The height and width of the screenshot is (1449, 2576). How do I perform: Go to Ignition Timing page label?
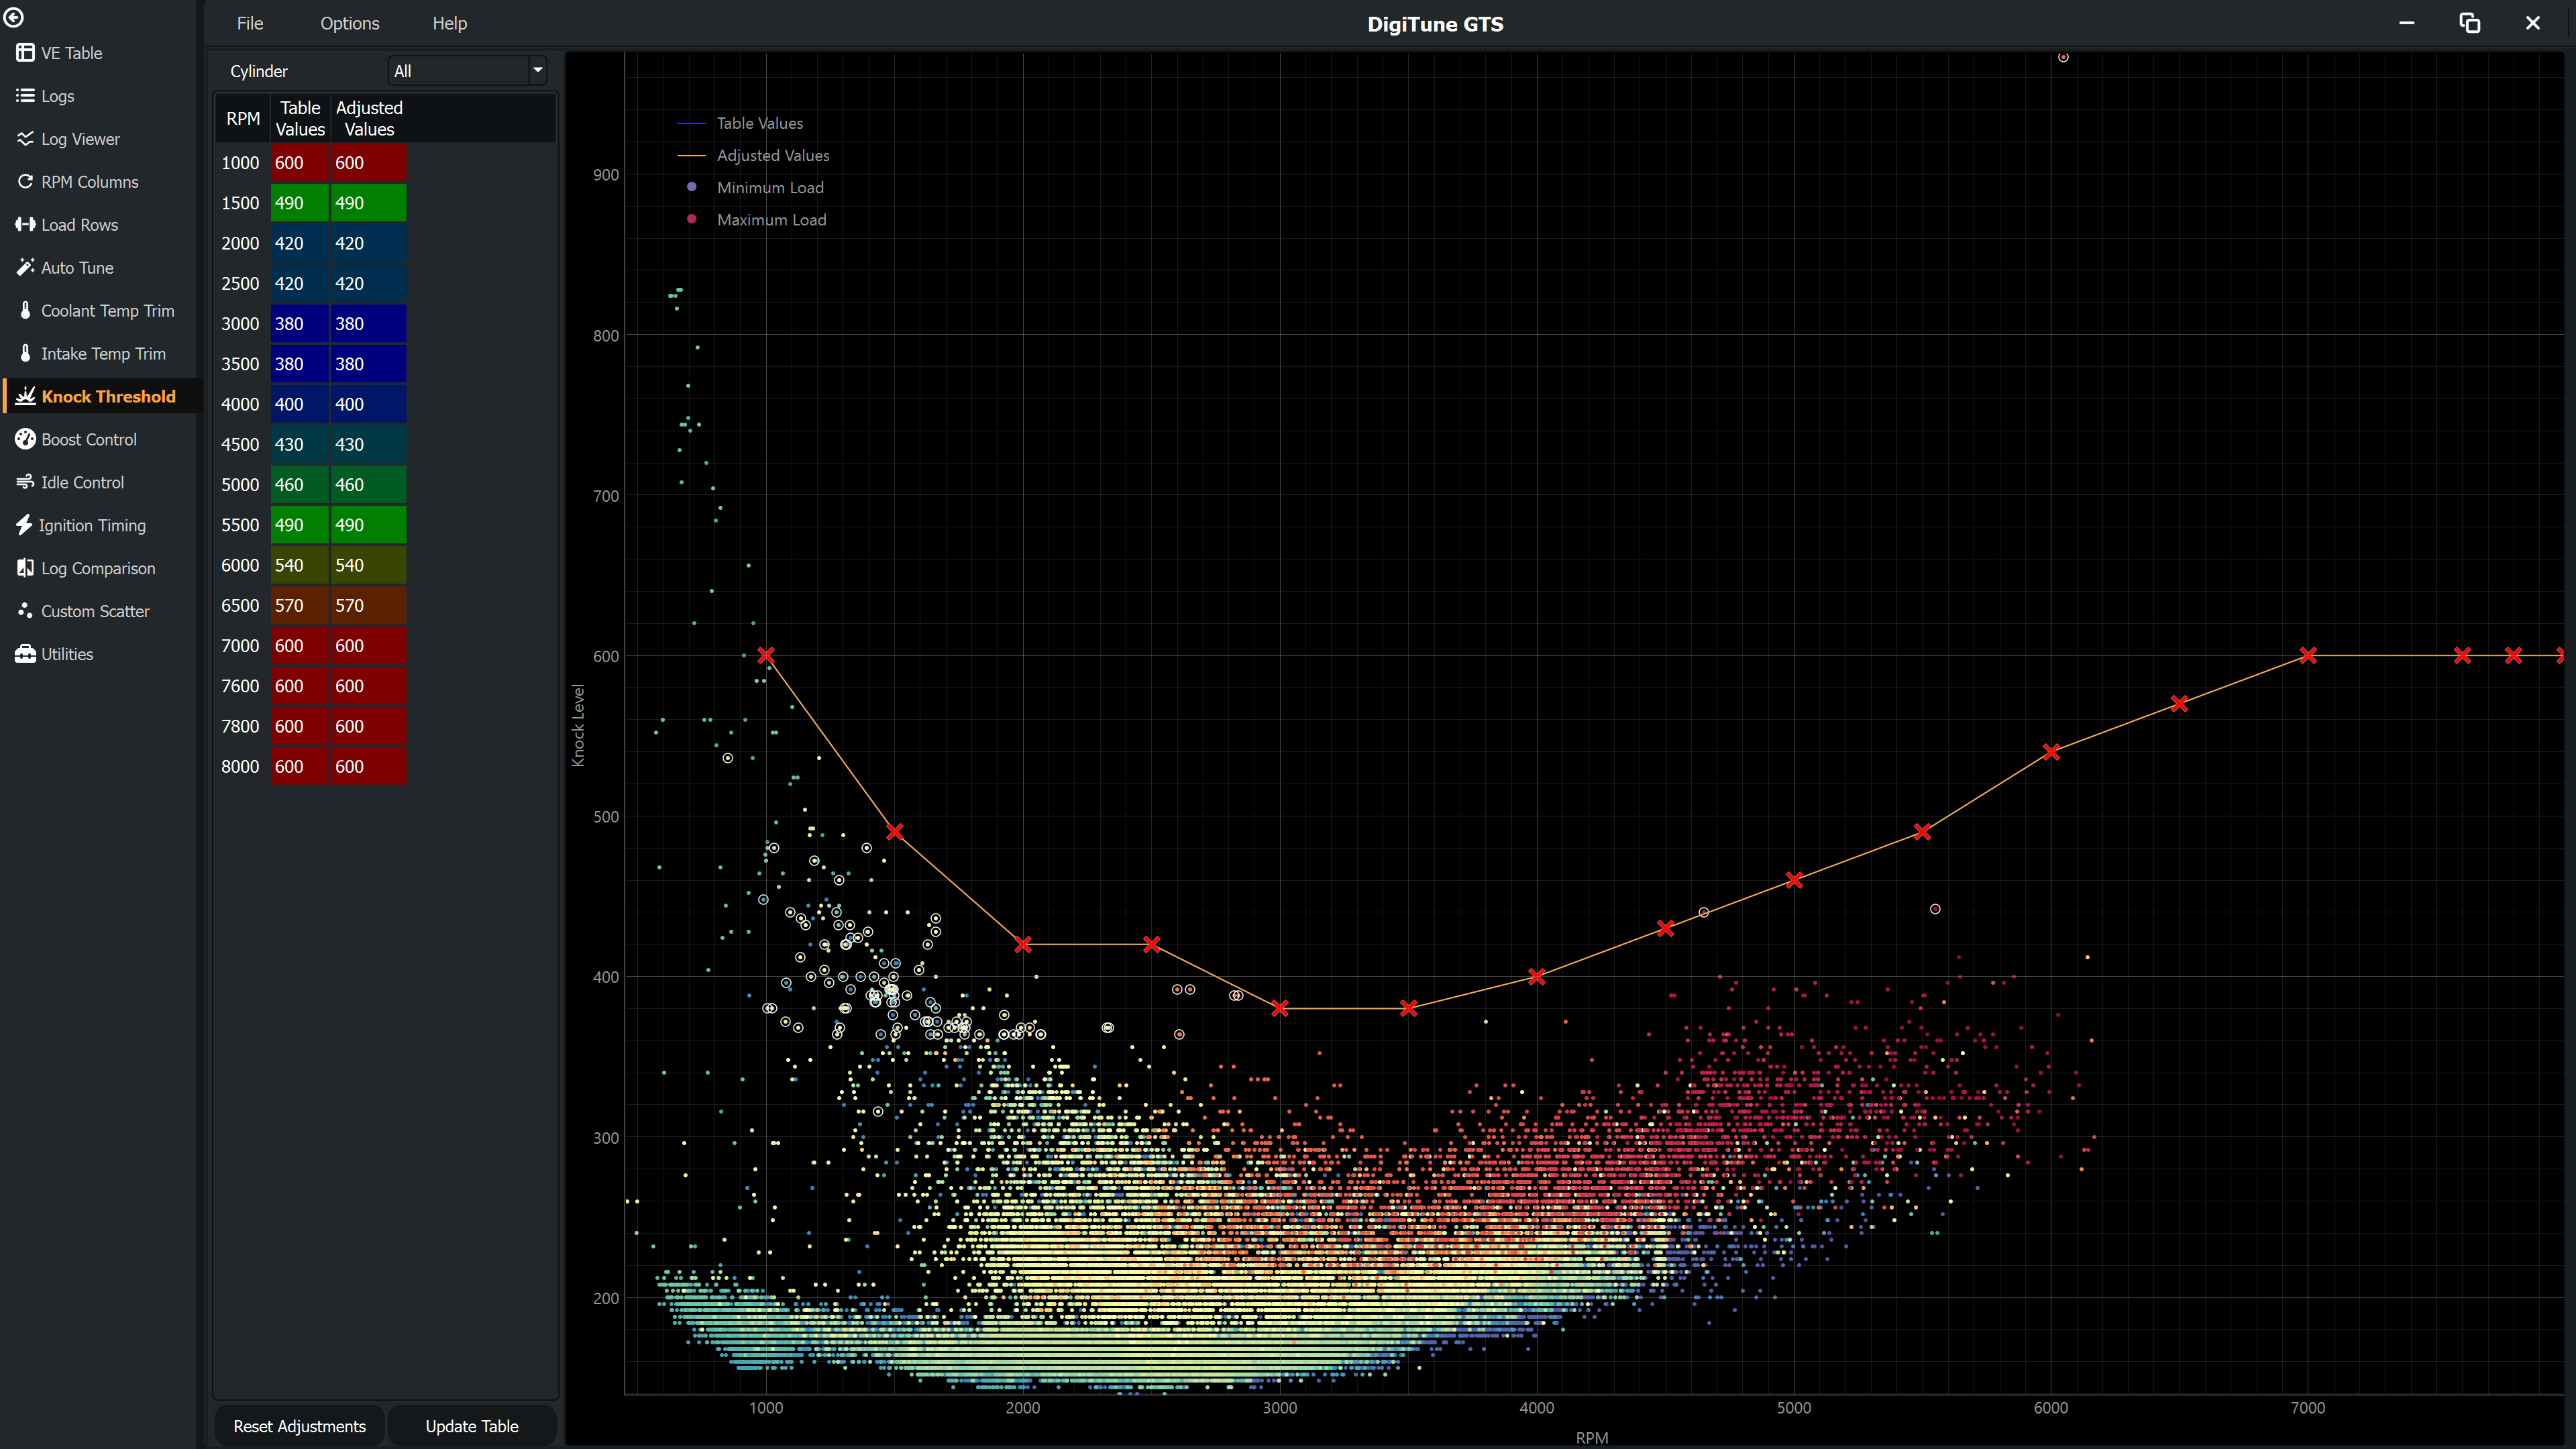coord(92,525)
